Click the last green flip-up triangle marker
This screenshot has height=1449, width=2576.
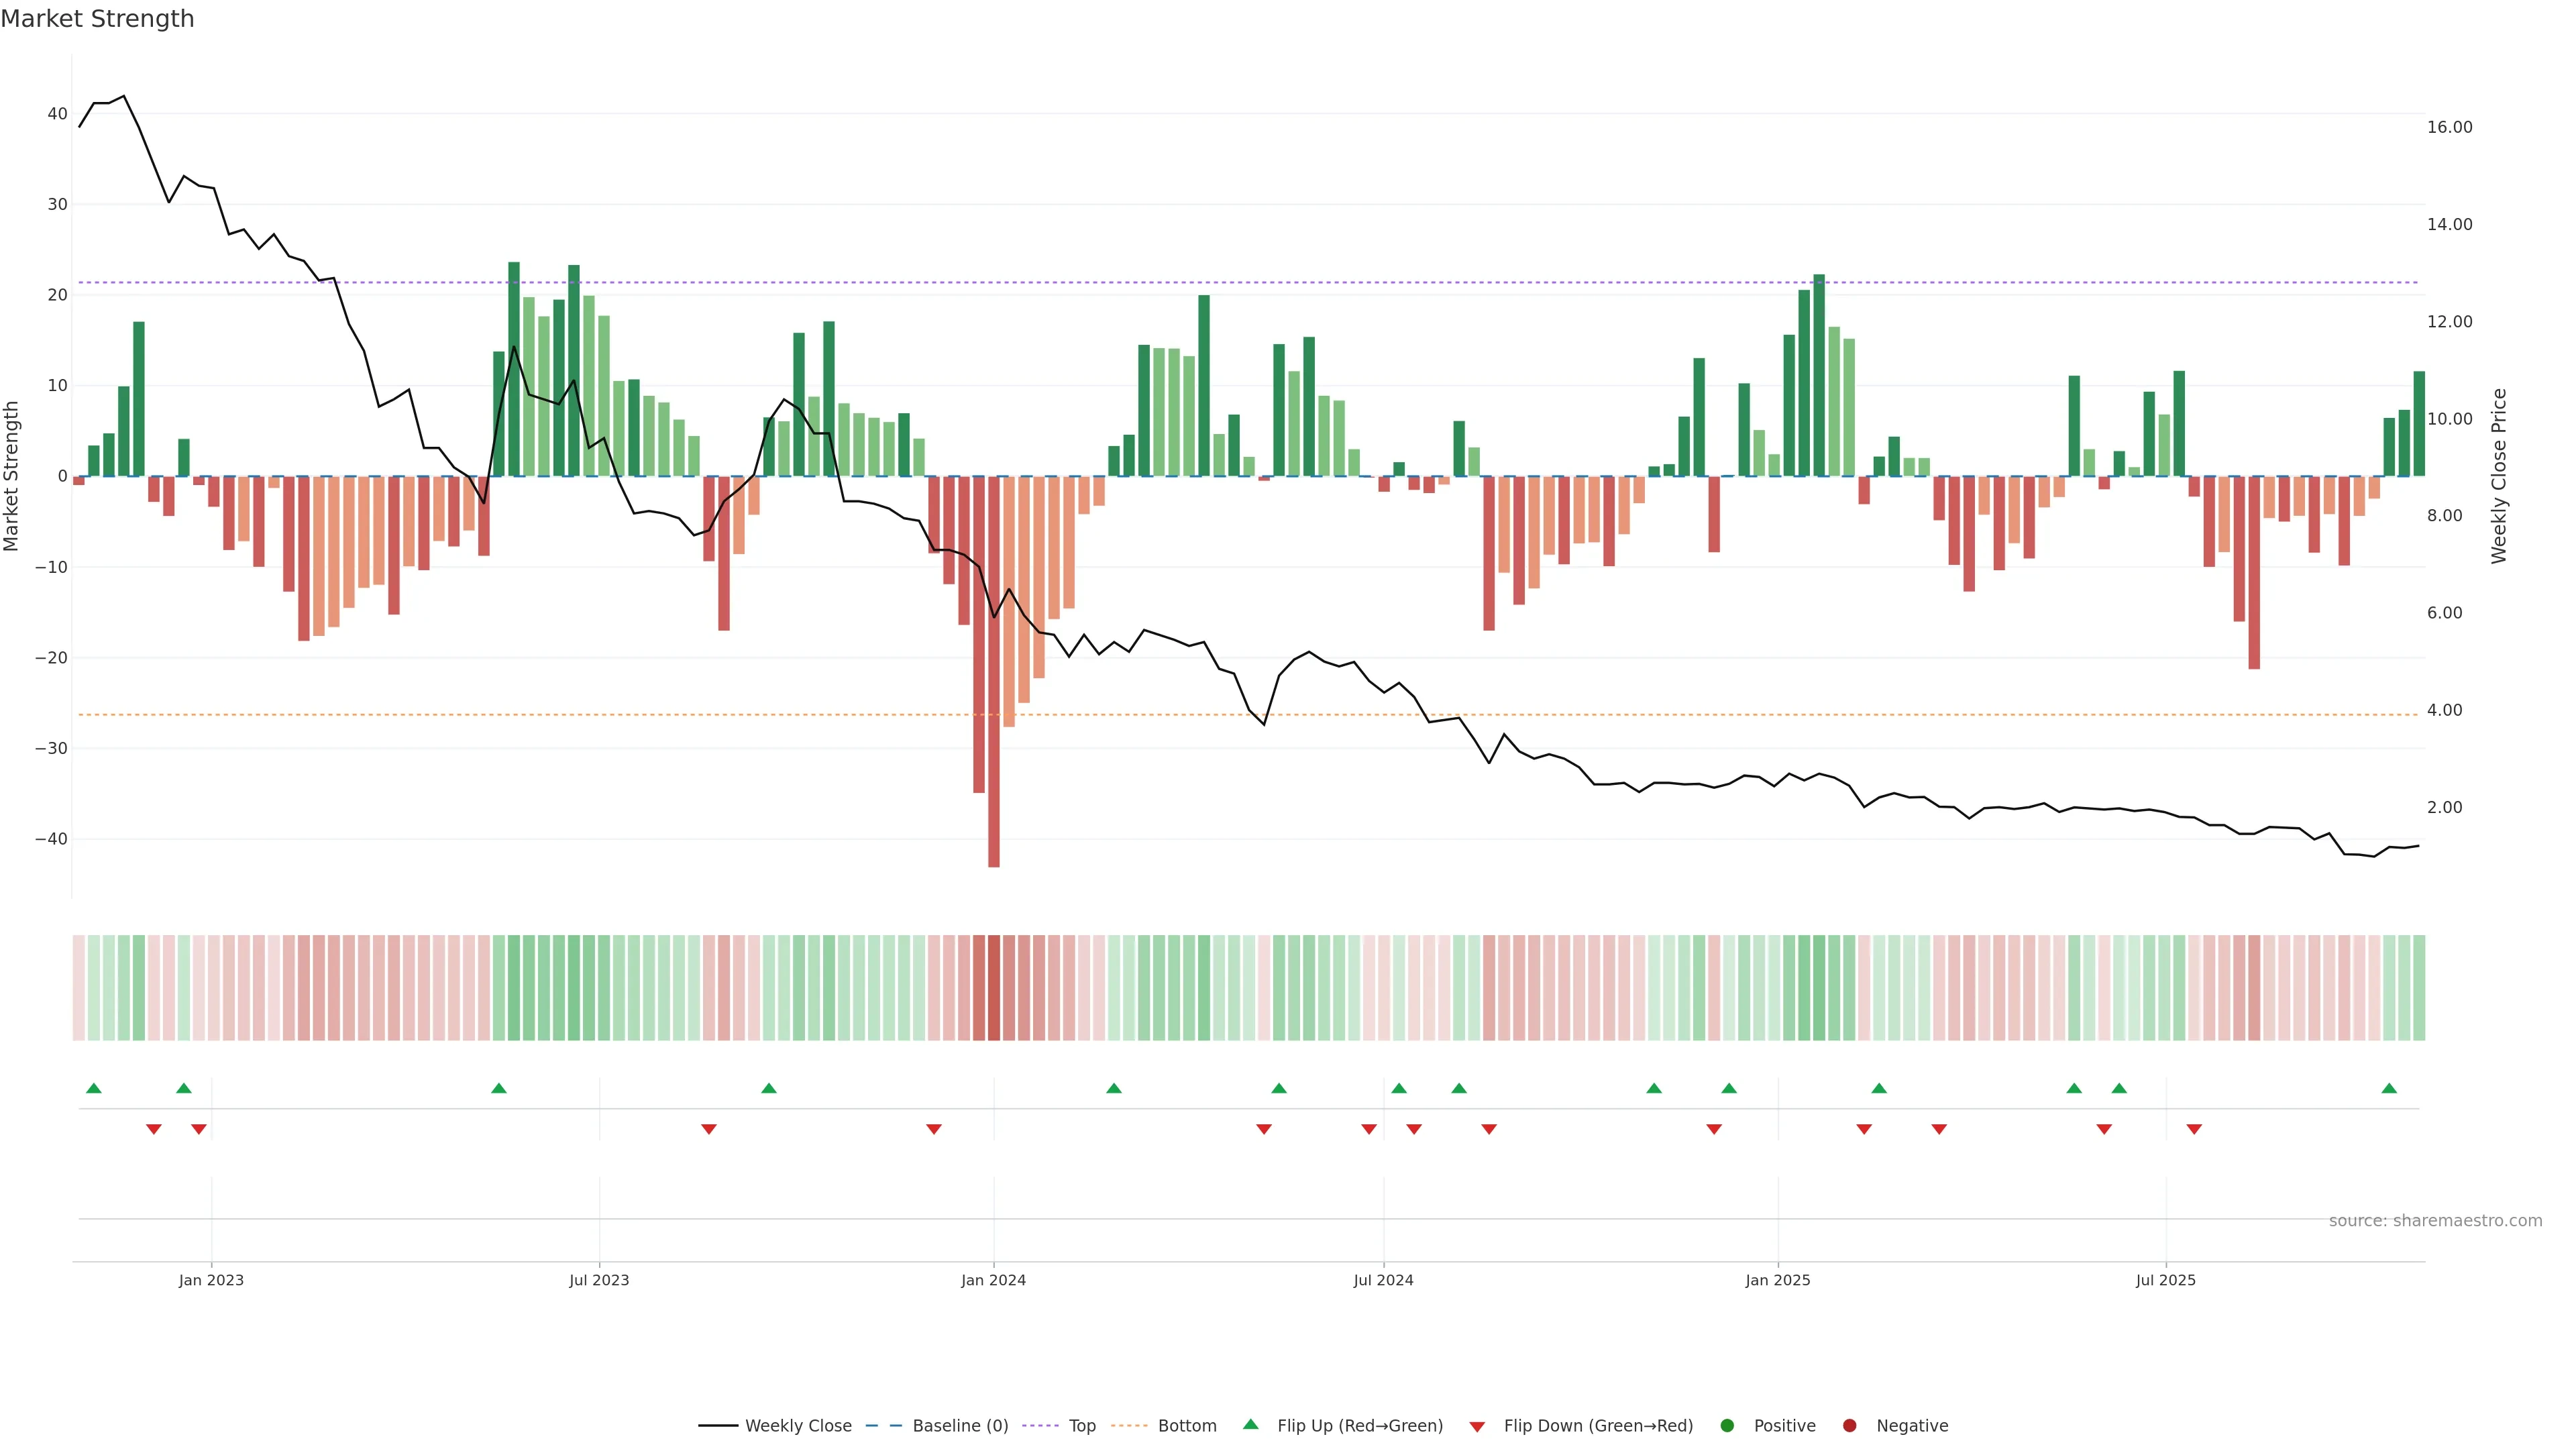click(2389, 1088)
